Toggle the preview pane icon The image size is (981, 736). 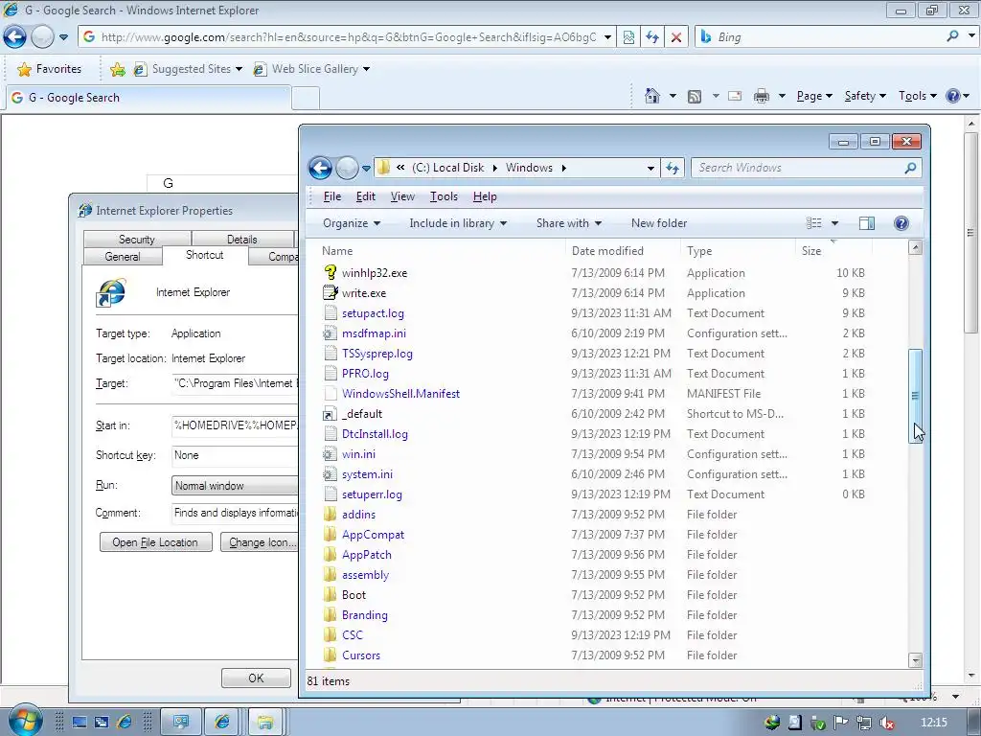pyautogui.click(x=866, y=223)
